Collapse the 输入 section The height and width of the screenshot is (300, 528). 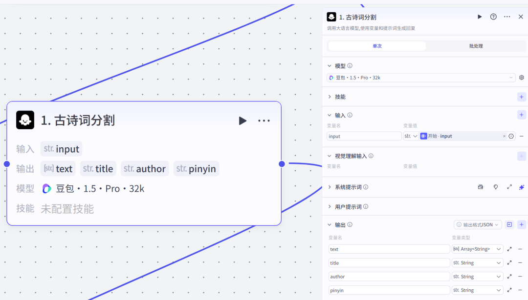click(330, 115)
